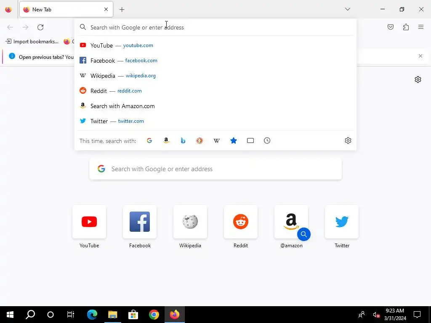Open Action Center notifications icon
Image resolution: width=431 pixels, height=323 pixels.
[417, 315]
